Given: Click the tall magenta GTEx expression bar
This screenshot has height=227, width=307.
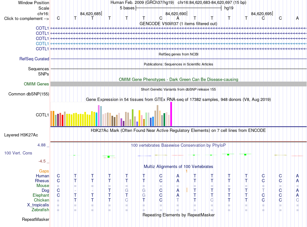Looking at the screenshot, I should 171,114.
